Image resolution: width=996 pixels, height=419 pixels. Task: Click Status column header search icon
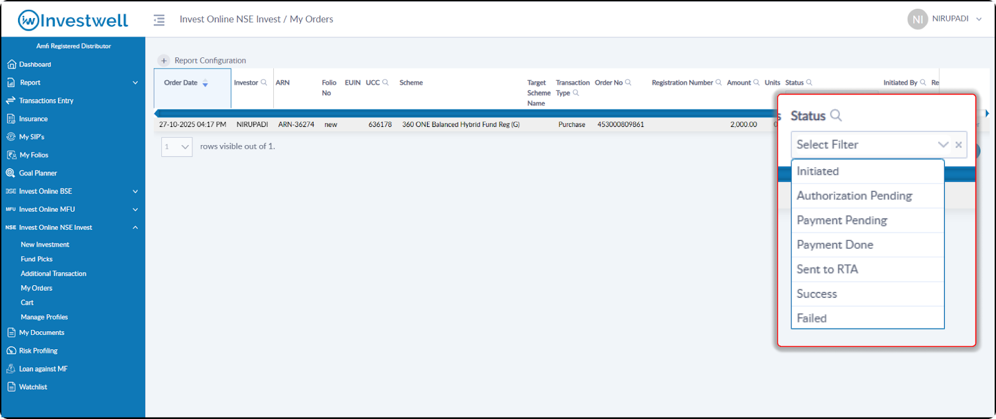809,82
